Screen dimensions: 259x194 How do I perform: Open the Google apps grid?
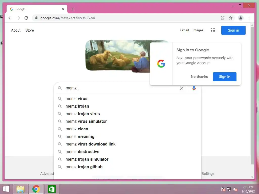coord(213,30)
